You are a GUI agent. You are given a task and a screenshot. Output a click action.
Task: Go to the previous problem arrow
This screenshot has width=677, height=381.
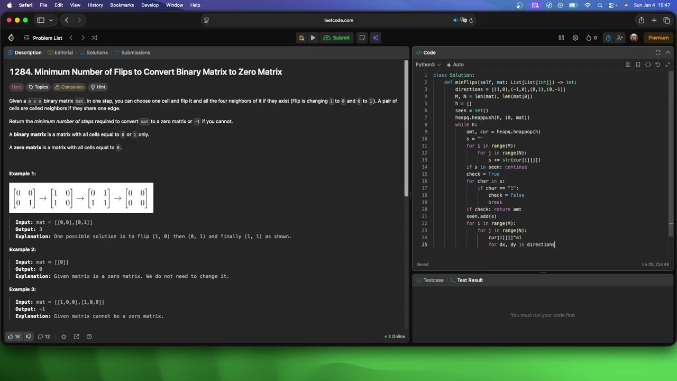71,38
